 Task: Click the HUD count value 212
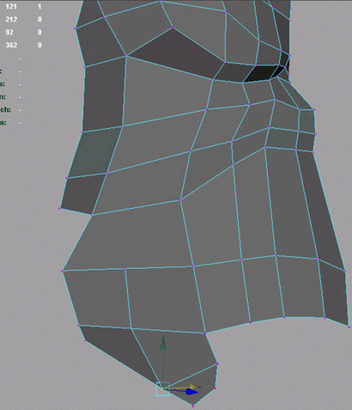pos(11,20)
